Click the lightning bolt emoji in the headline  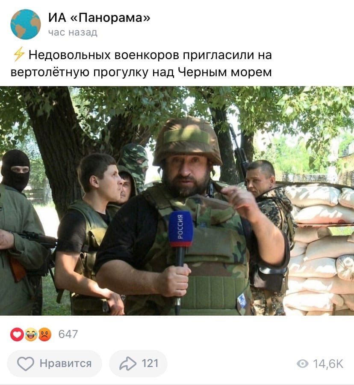pos(19,54)
